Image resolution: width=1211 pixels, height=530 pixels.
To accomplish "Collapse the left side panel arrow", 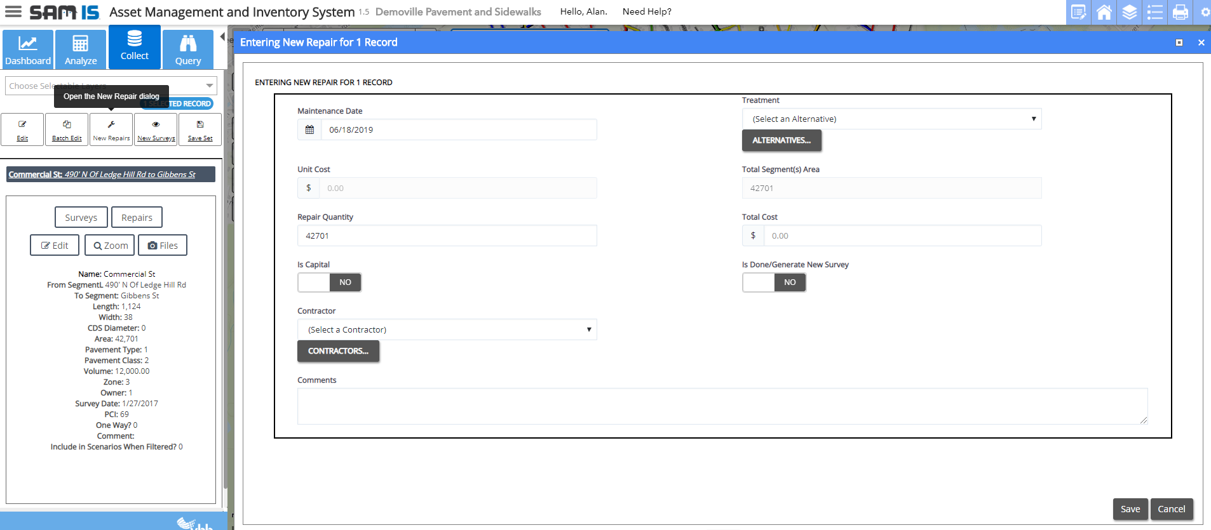I will 222,37.
